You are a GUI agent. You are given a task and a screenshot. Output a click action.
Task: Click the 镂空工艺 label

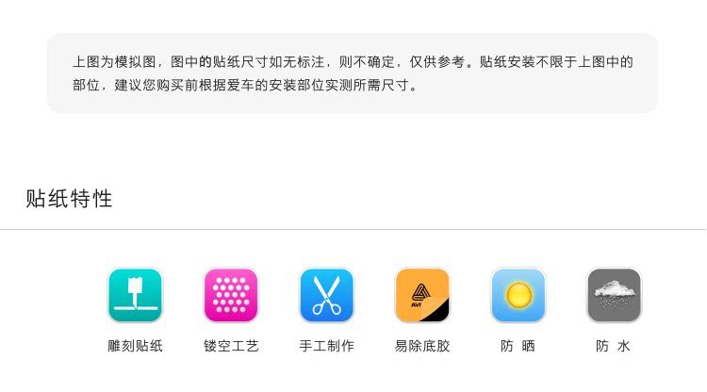231,346
